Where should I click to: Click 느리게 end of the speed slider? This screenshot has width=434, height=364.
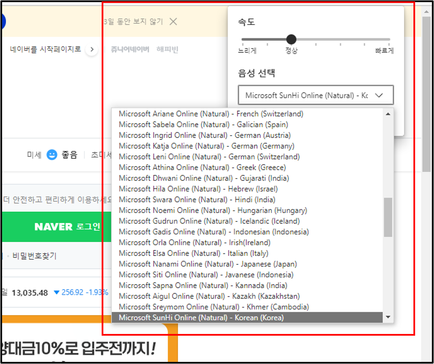[247, 51]
